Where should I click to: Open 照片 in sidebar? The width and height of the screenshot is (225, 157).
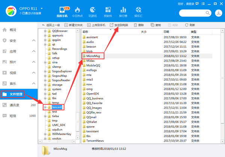19,62
